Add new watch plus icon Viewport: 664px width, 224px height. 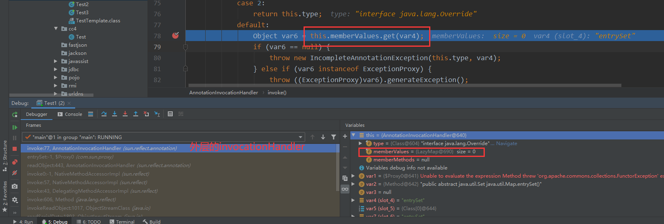pyautogui.click(x=345, y=137)
